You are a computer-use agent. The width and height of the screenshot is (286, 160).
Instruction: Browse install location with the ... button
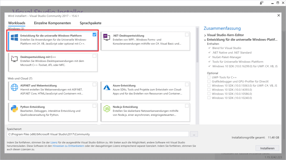tap(194, 134)
